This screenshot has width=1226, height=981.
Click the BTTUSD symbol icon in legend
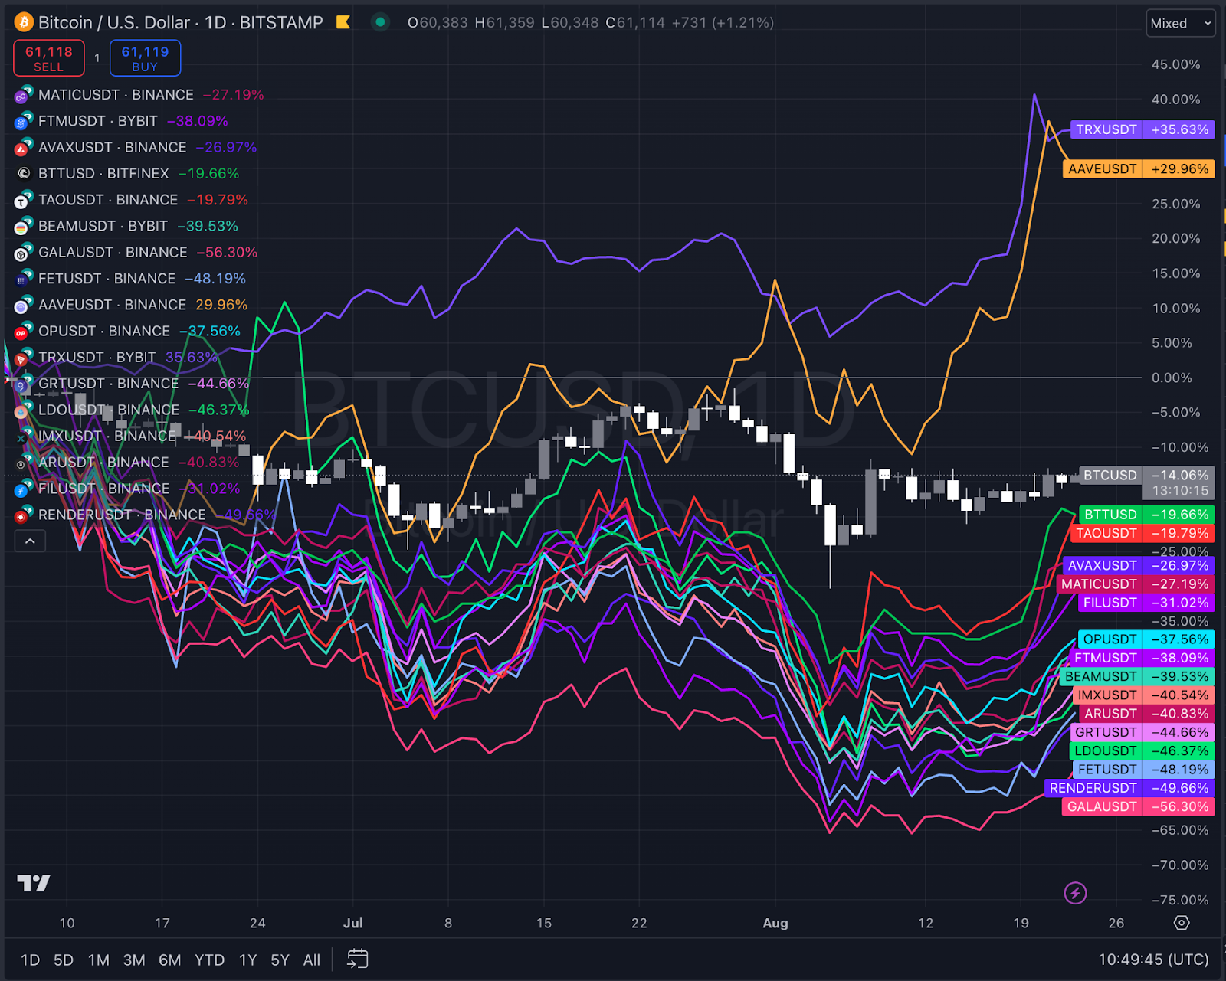pyautogui.click(x=23, y=174)
